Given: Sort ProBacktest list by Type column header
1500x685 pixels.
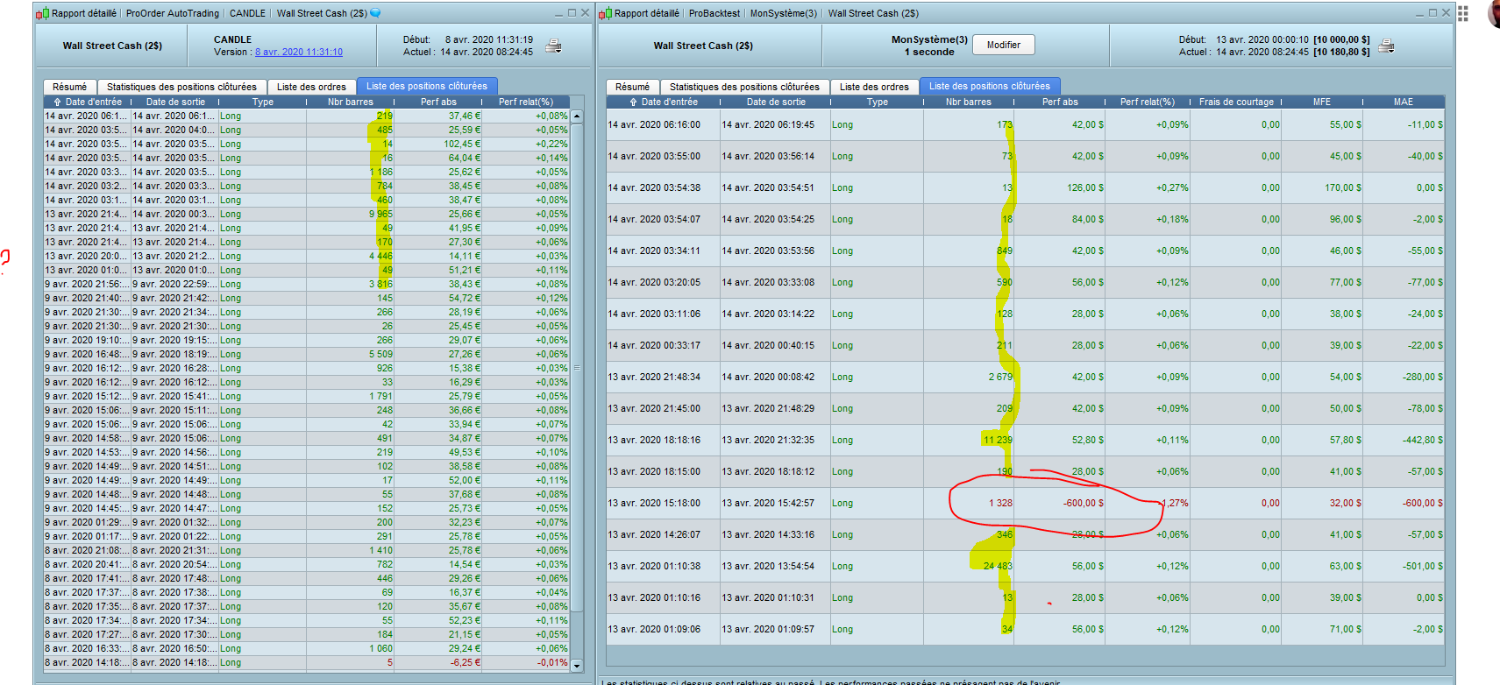Looking at the screenshot, I should 878,102.
